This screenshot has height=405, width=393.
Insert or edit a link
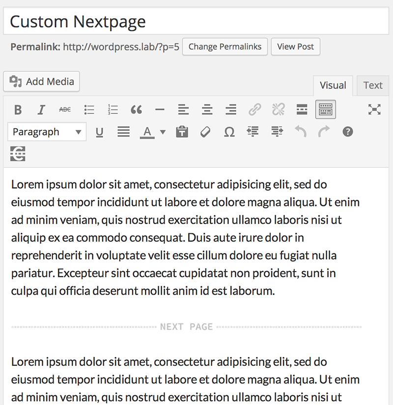254,109
